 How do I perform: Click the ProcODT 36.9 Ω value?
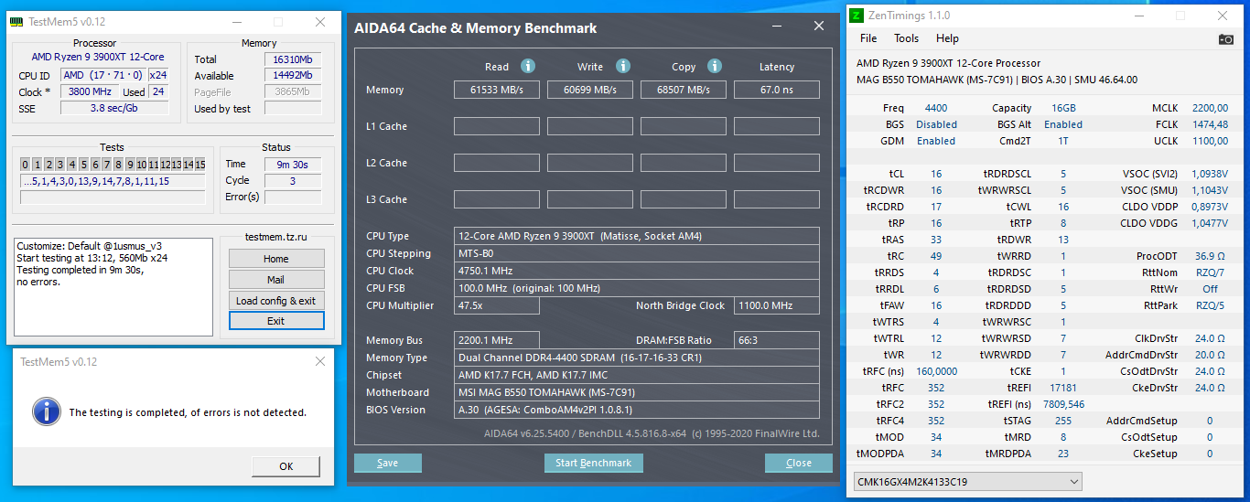coord(1210,256)
